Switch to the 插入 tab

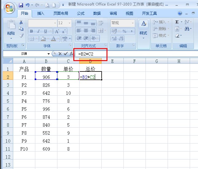click(x=41, y=13)
